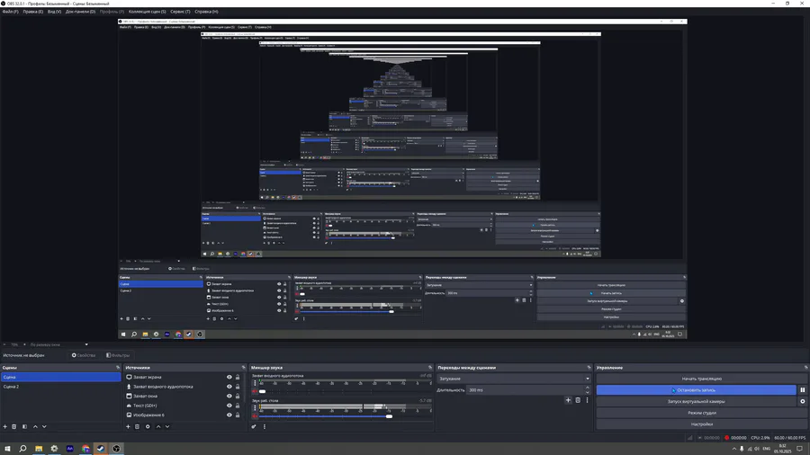Image resolution: width=810 pixels, height=455 pixels.
Task: Open the Справка menu
Action: (206, 12)
